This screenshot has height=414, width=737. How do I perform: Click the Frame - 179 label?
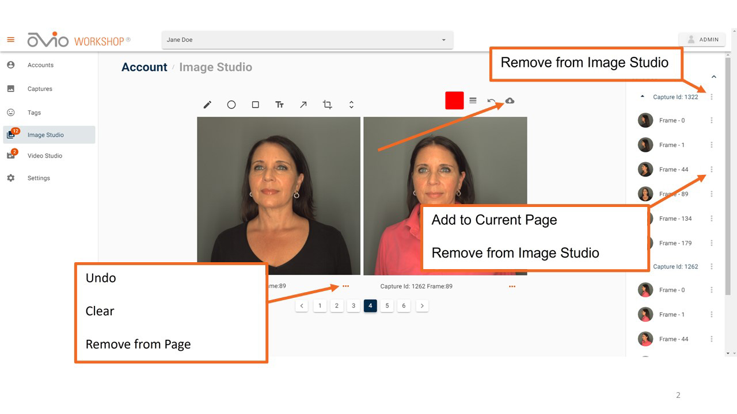(675, 243)
